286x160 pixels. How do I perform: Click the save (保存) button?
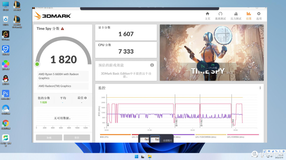(77, 138)
